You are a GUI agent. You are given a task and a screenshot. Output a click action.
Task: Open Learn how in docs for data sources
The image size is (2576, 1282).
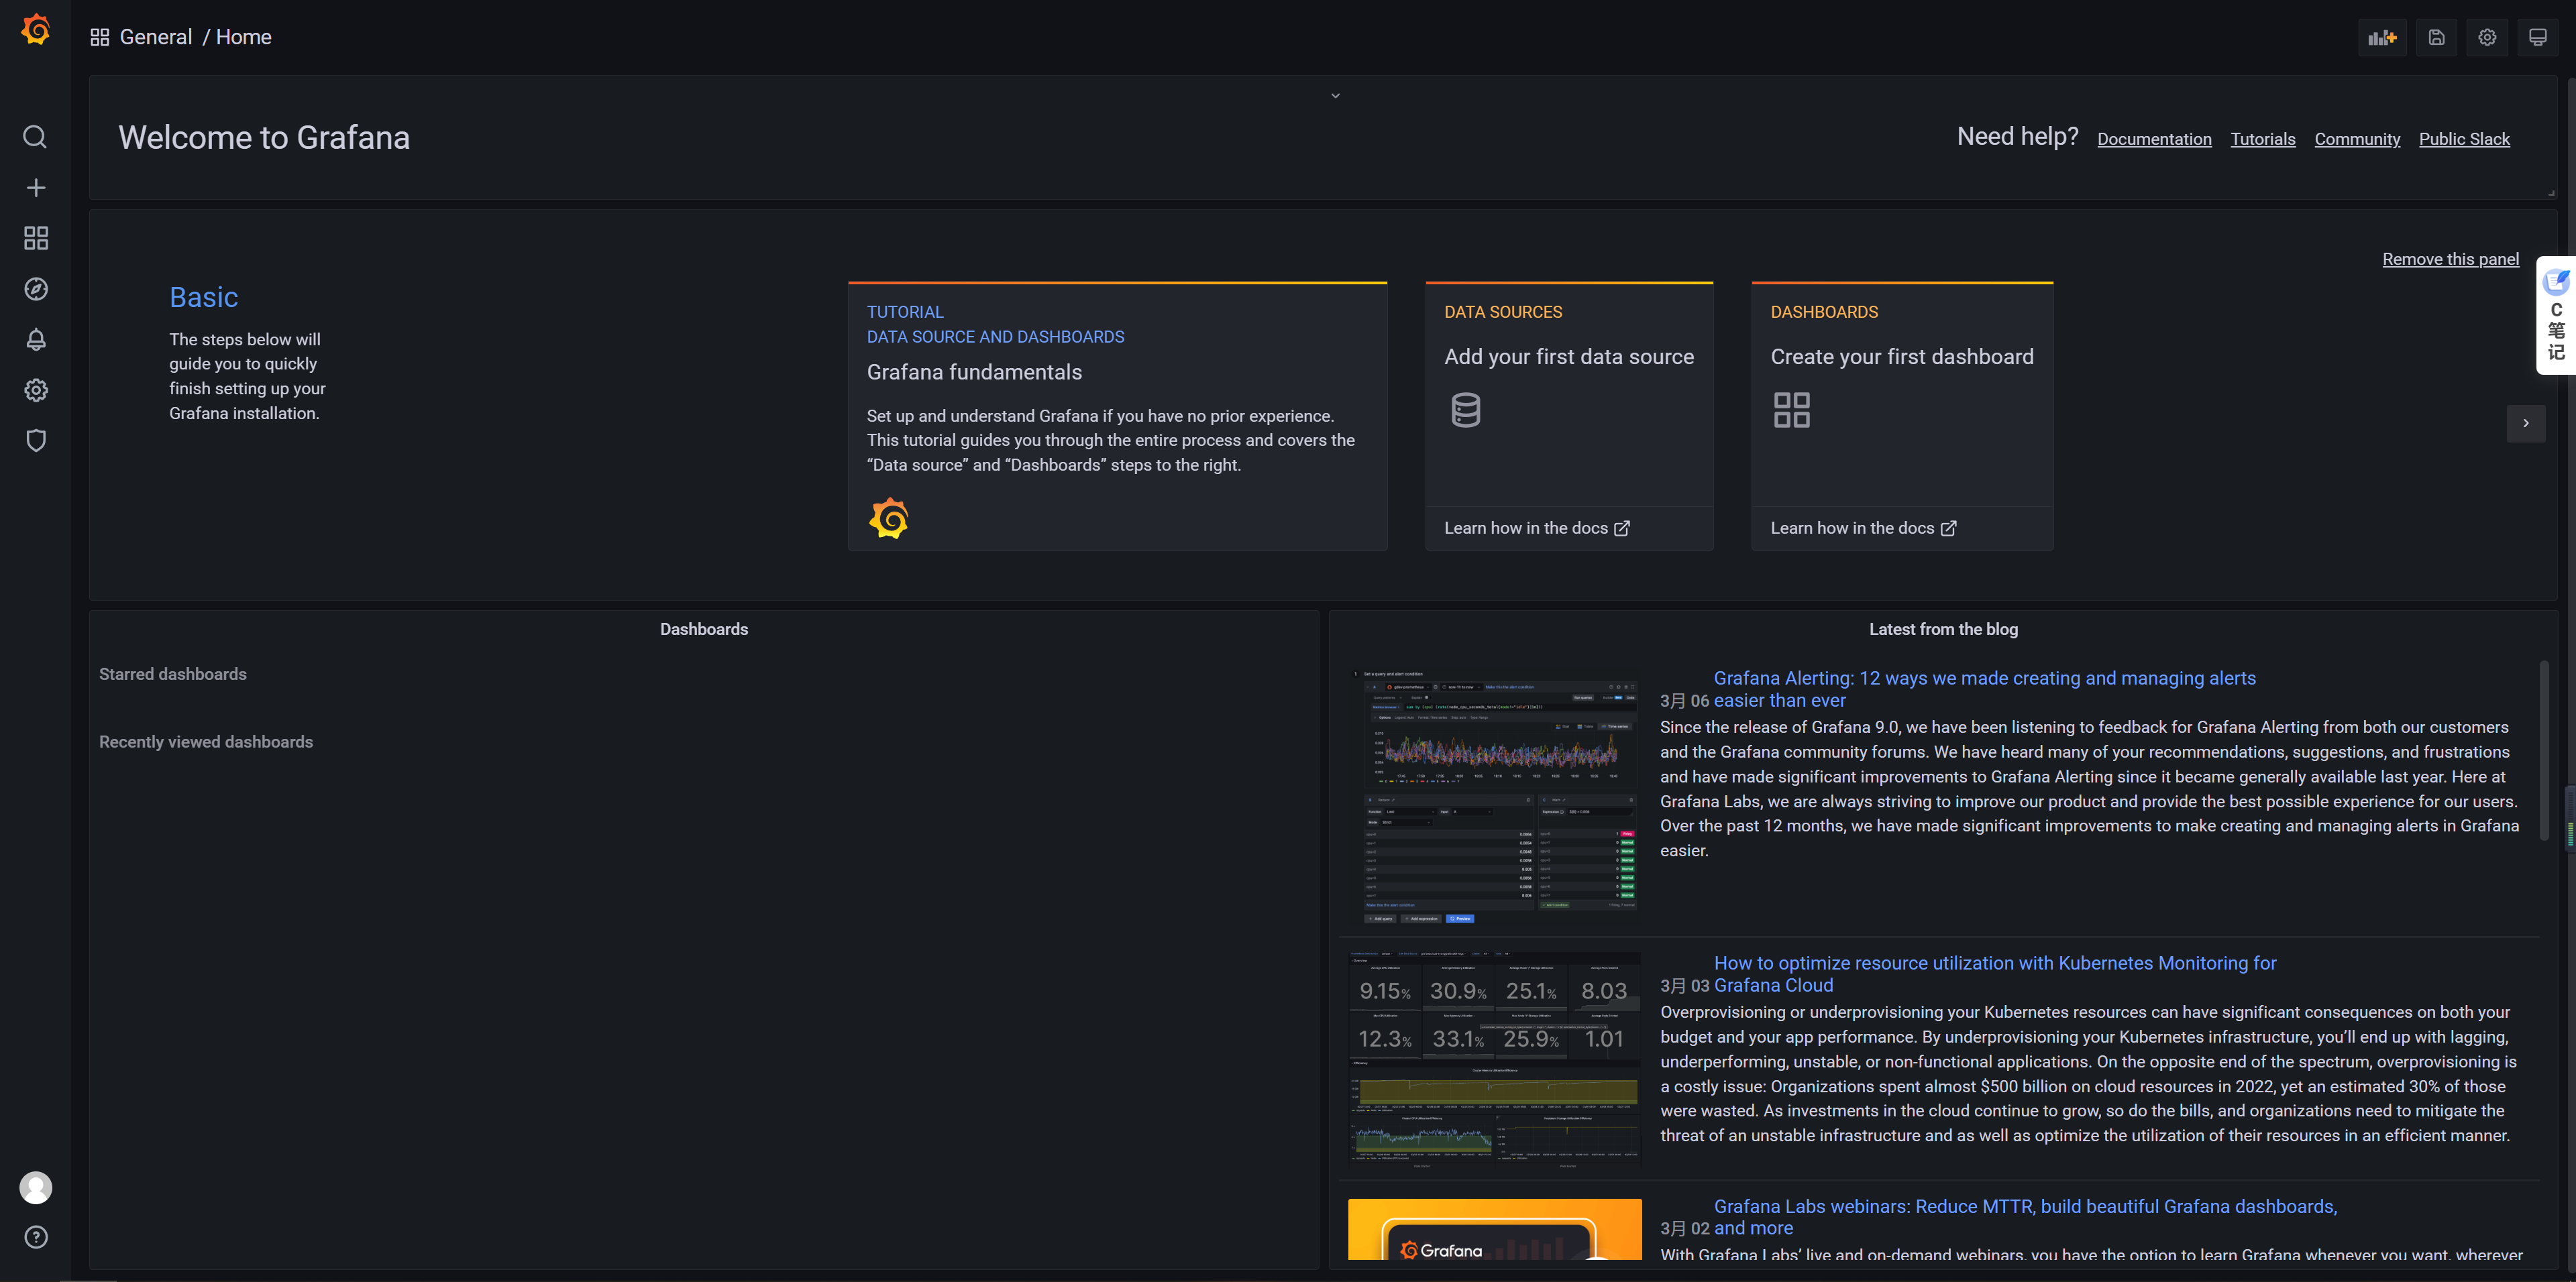(x=1537, y=528)
